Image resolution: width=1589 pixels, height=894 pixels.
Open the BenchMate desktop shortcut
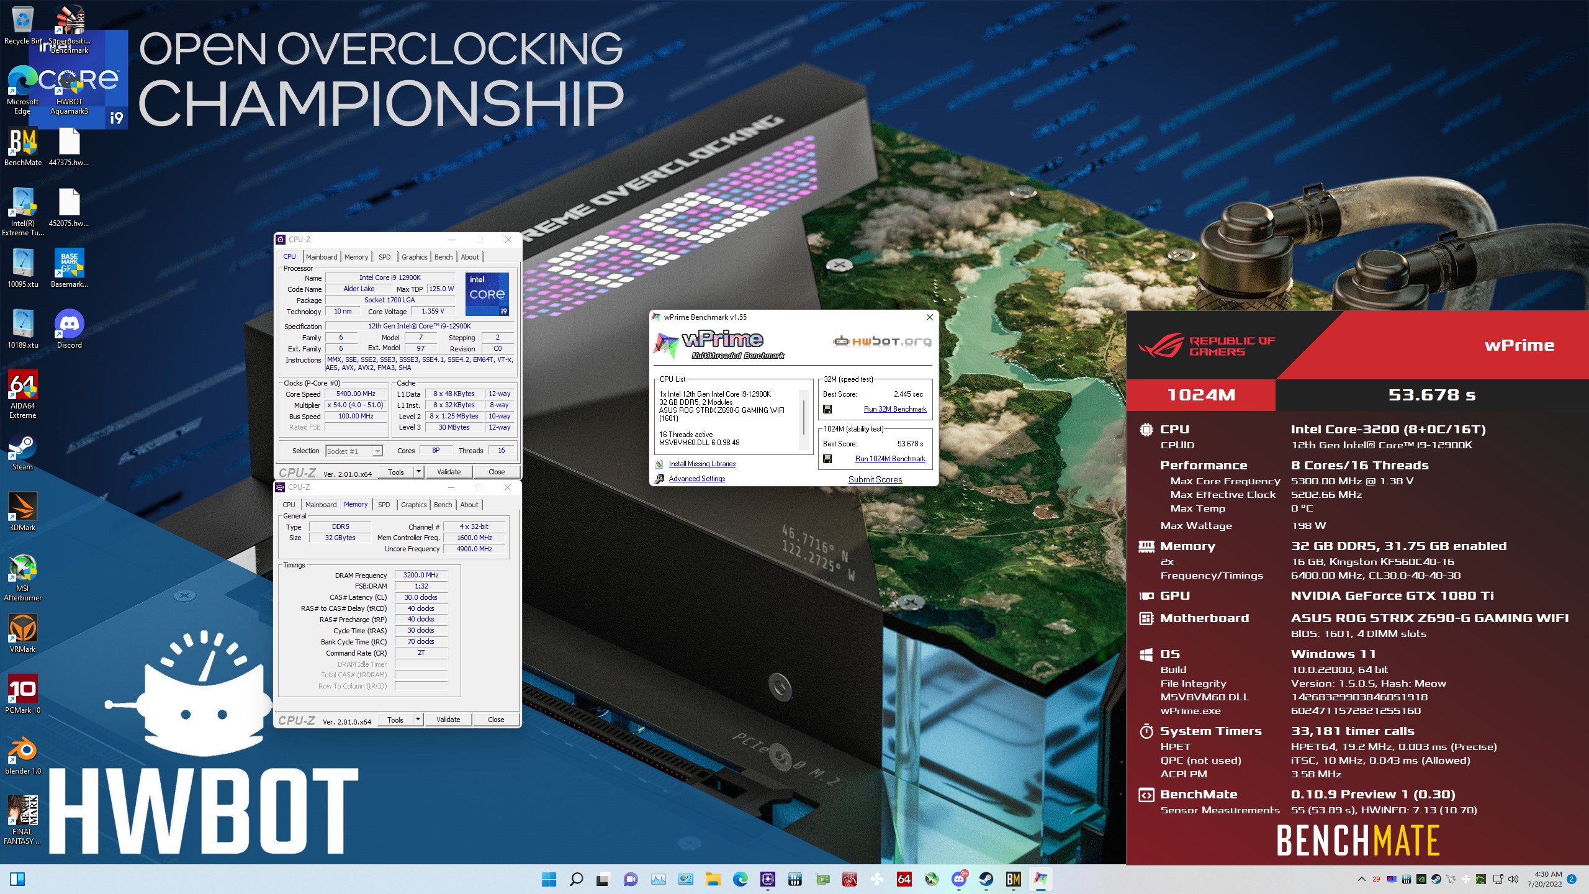(23, 147)
